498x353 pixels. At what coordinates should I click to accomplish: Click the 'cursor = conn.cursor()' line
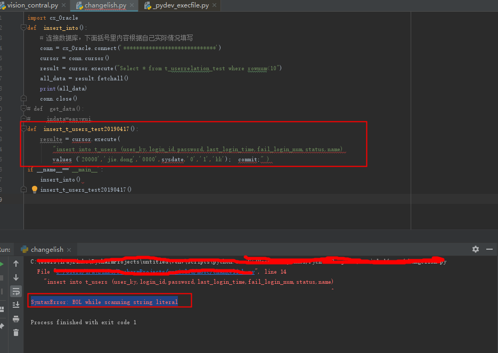coord(75,58)
